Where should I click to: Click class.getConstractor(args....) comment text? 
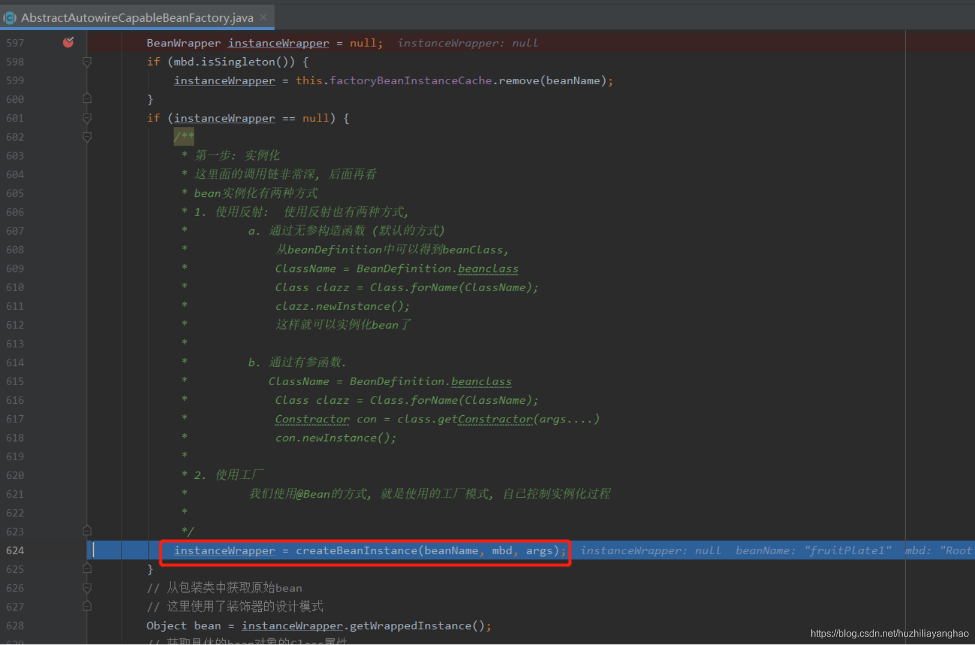[498, 419]
